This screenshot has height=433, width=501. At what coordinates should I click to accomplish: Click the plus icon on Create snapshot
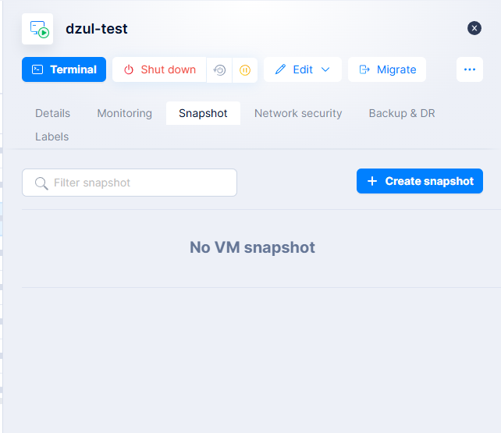click(372, 181)
